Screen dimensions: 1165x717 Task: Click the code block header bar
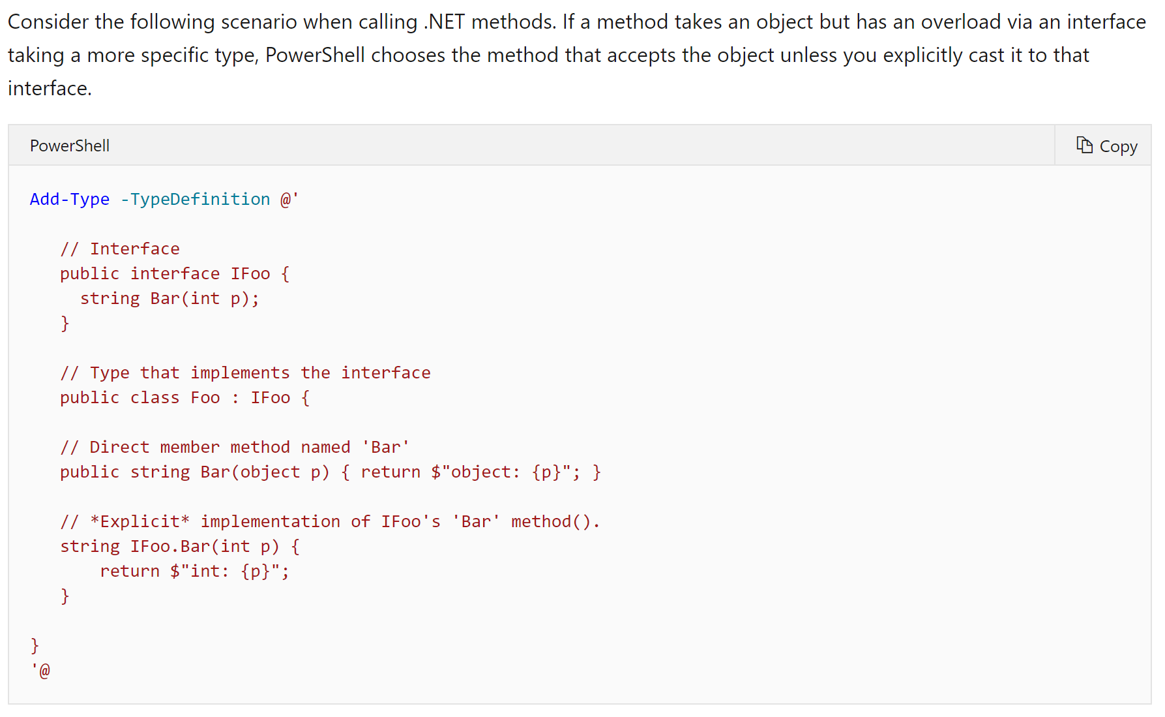pos(522,145)
